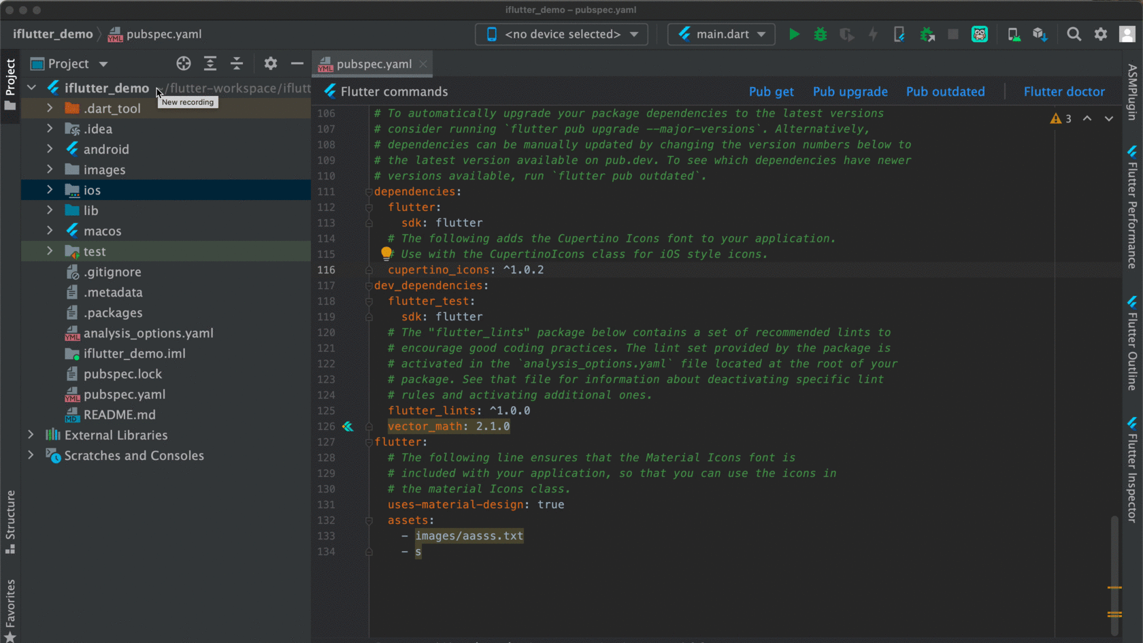Click the Run with Coverage icon

coord(846,34)
